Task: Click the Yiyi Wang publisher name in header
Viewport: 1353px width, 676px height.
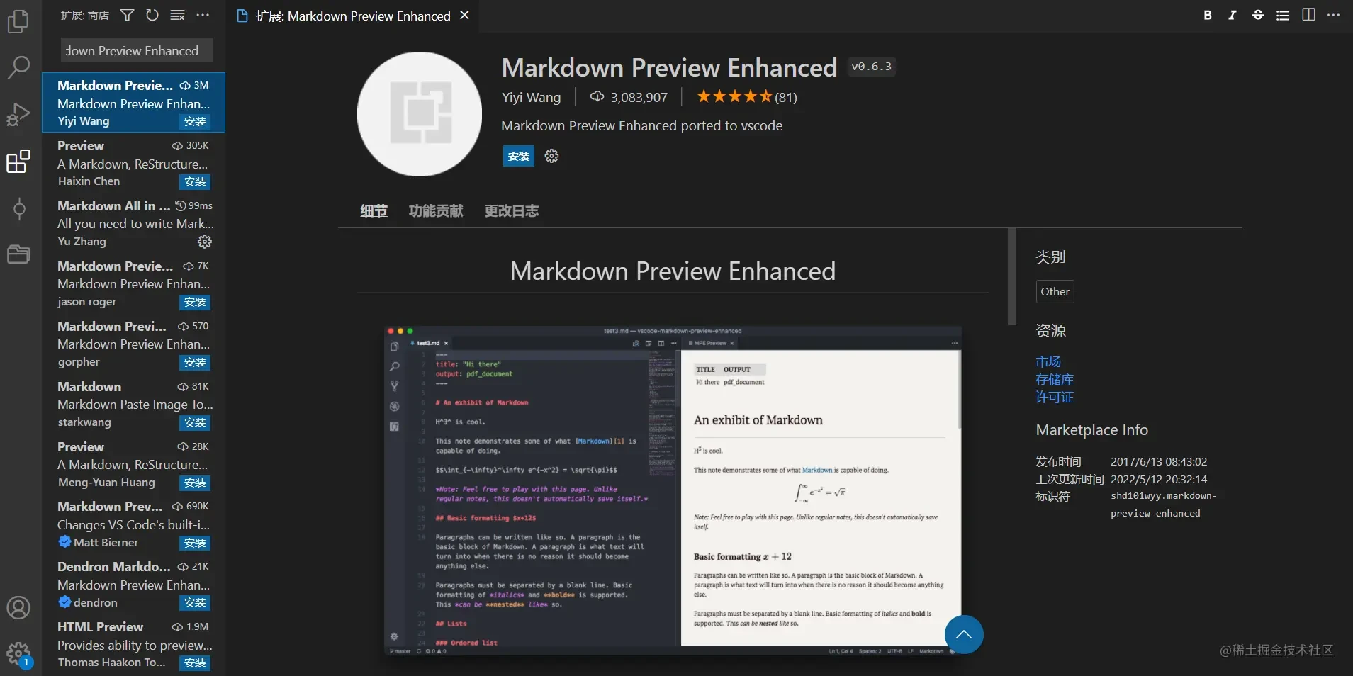Action: coord(531,97)
